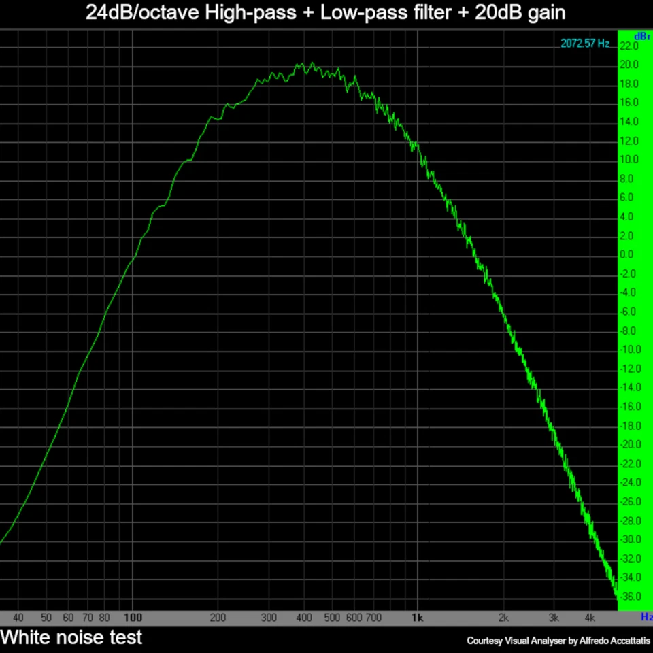Click the Courtesy Visual Analyser credit text
This screenshot has height=653, width=653.
[558, 641]
